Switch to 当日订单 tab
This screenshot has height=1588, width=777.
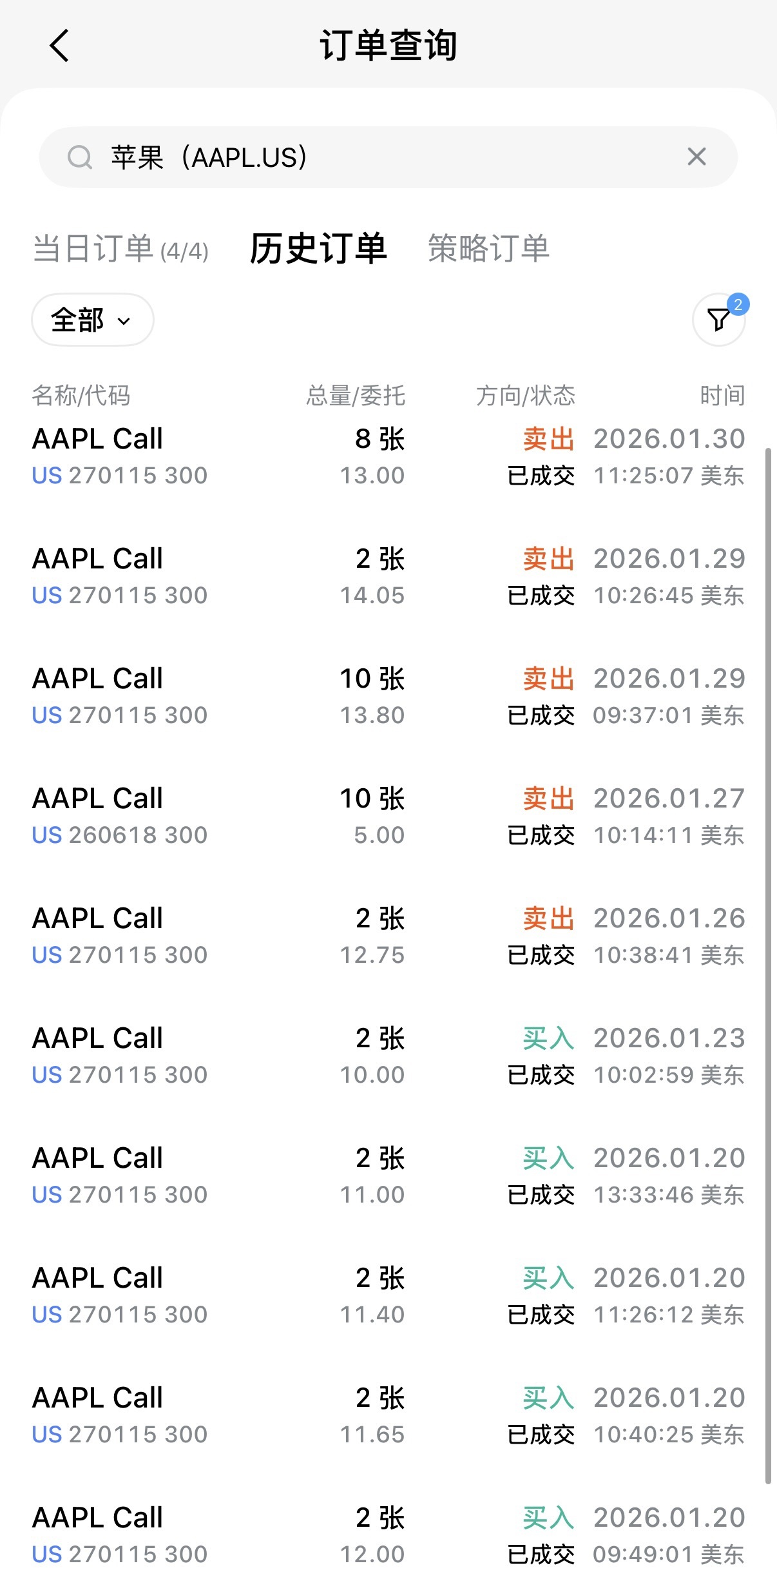coord(120,249)
